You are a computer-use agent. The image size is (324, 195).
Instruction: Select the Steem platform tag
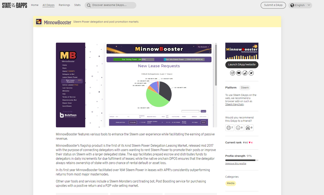pos(245,88)
